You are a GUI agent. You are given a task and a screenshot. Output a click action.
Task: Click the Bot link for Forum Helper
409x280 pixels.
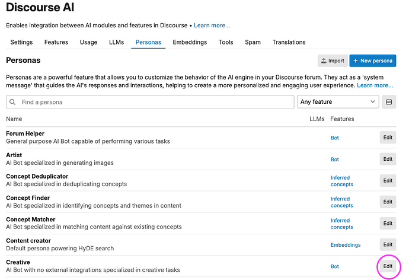(x=335, y=138)
